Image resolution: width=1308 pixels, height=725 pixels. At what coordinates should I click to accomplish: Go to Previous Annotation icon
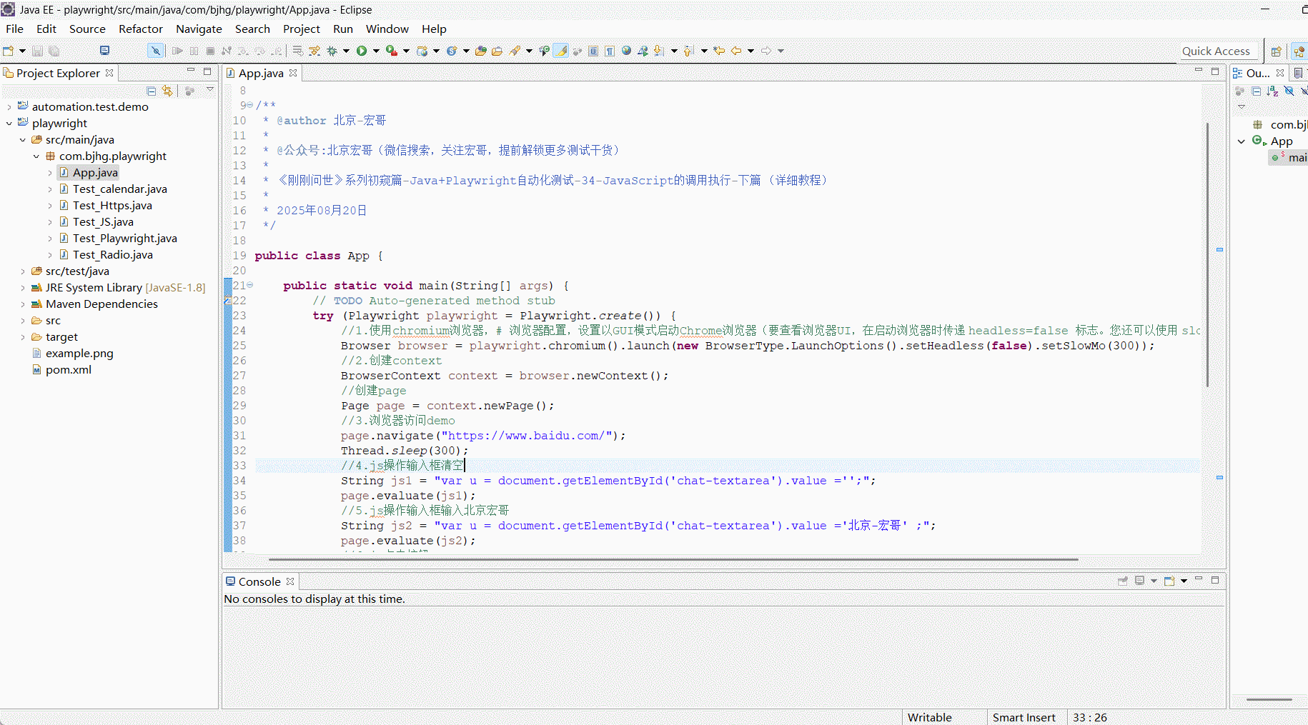pos(688,51)
